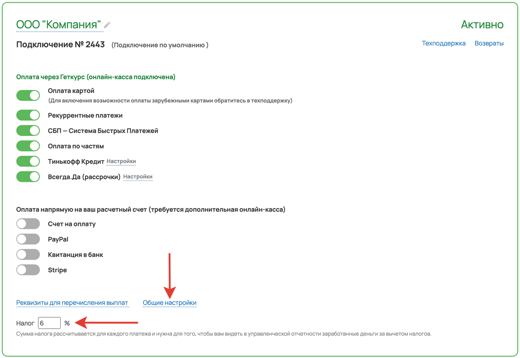The height and width of the screenshot is (358, 520).
Task: Switch off Оплата по частям
Action: coord(28,146)
